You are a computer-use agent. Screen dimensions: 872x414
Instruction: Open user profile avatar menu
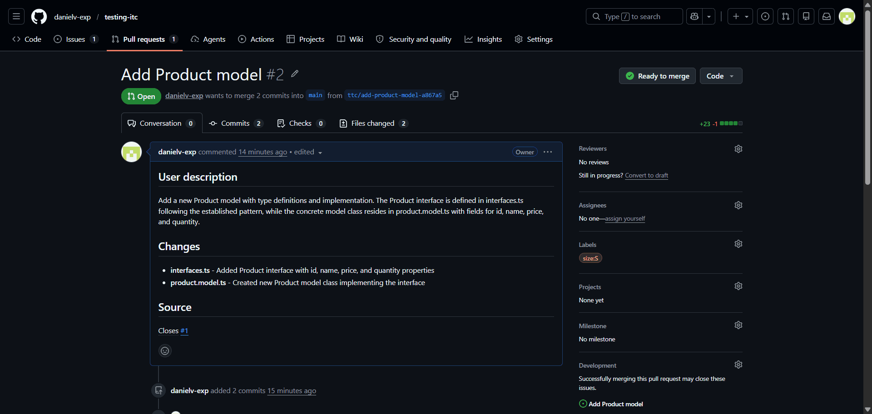[x=847, y=17]
